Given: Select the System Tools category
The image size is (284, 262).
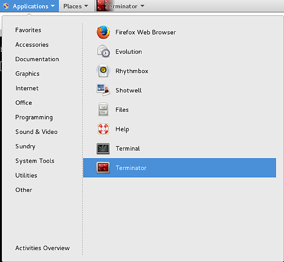Looking at the screenshot, I should (35, 161).
